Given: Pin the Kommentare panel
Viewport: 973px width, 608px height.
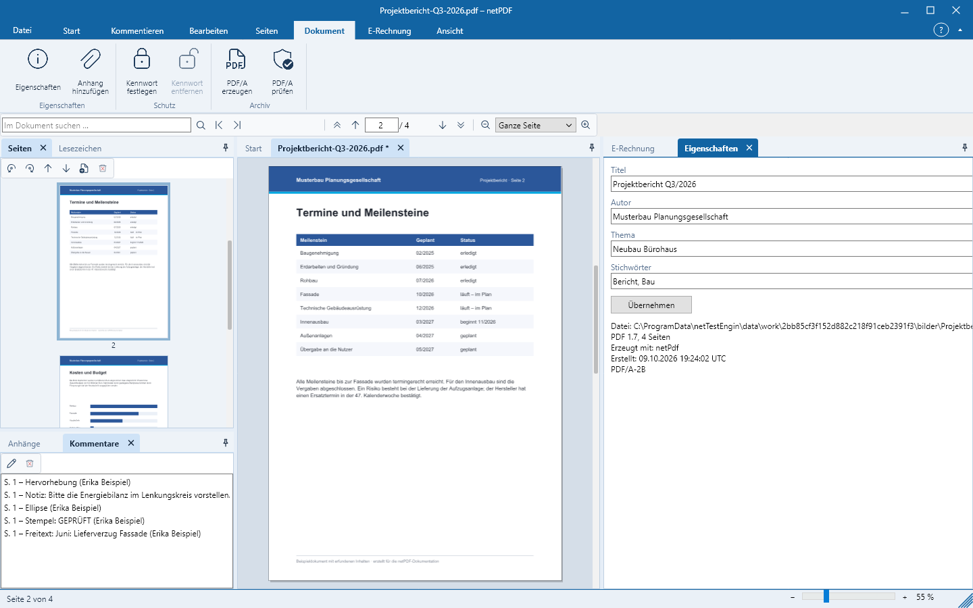Looking at the screenshot, I should click(226, 443).
